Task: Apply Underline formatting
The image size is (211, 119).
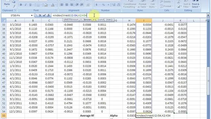Action: click(x=30, y=5)
